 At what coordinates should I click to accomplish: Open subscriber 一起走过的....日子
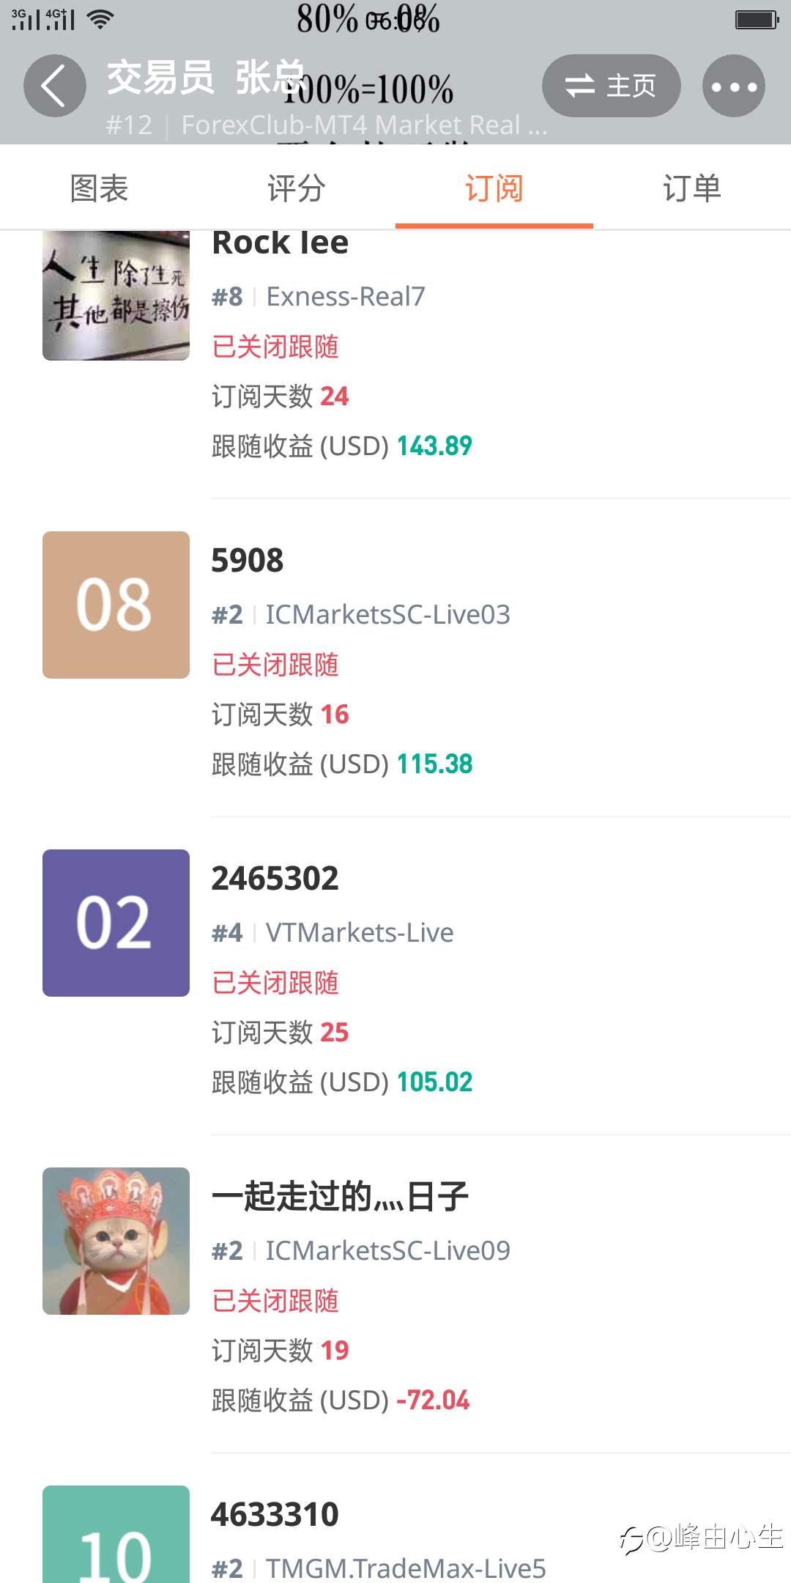point(340,1197)
